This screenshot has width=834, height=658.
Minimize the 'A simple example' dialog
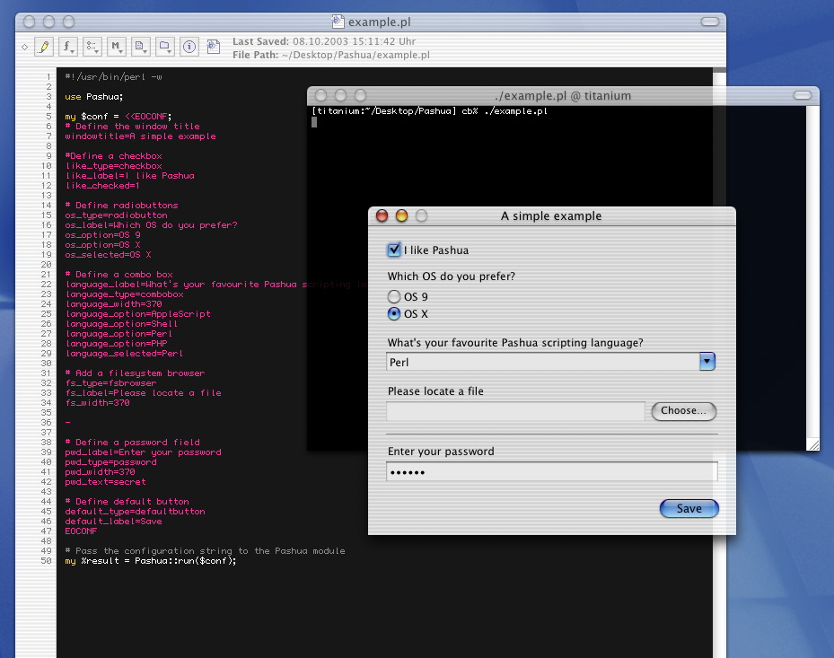[401, 215]
